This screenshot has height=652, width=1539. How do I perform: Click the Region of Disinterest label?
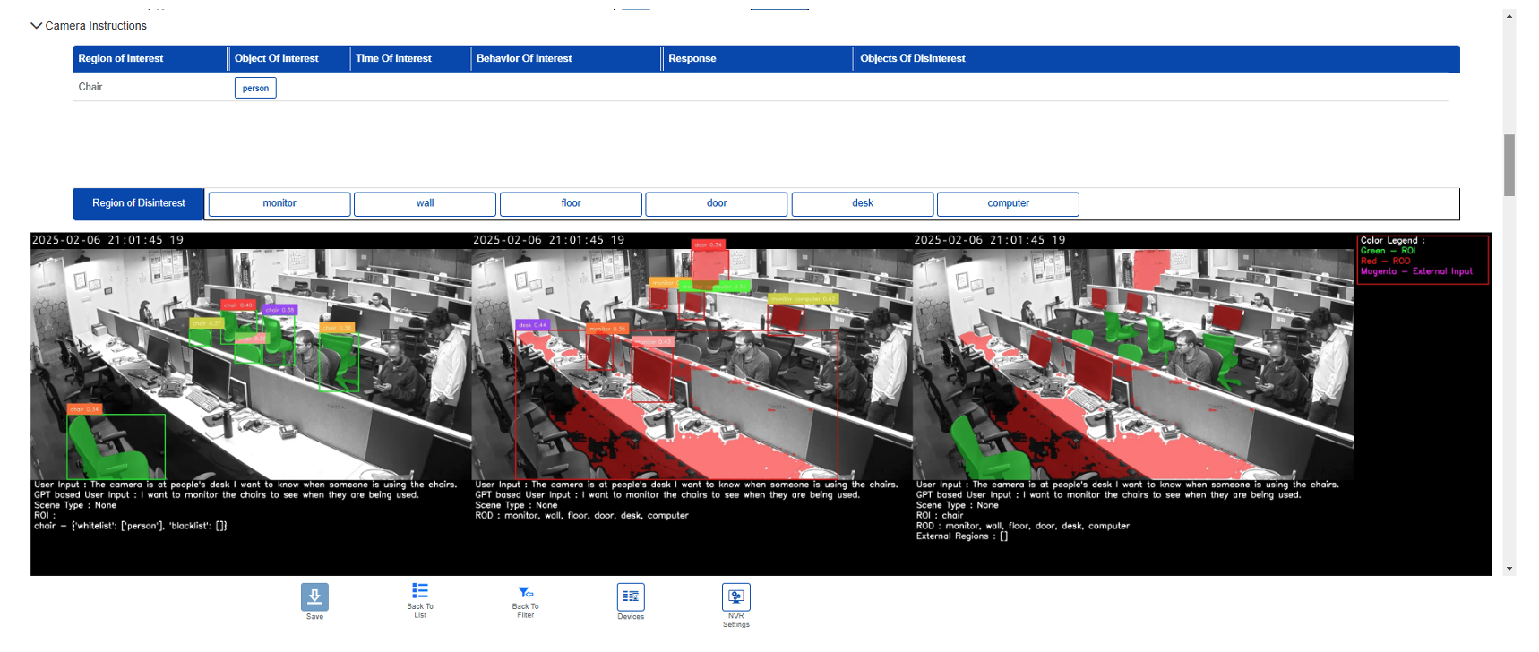pyautogui.click(x=139, y=203)
